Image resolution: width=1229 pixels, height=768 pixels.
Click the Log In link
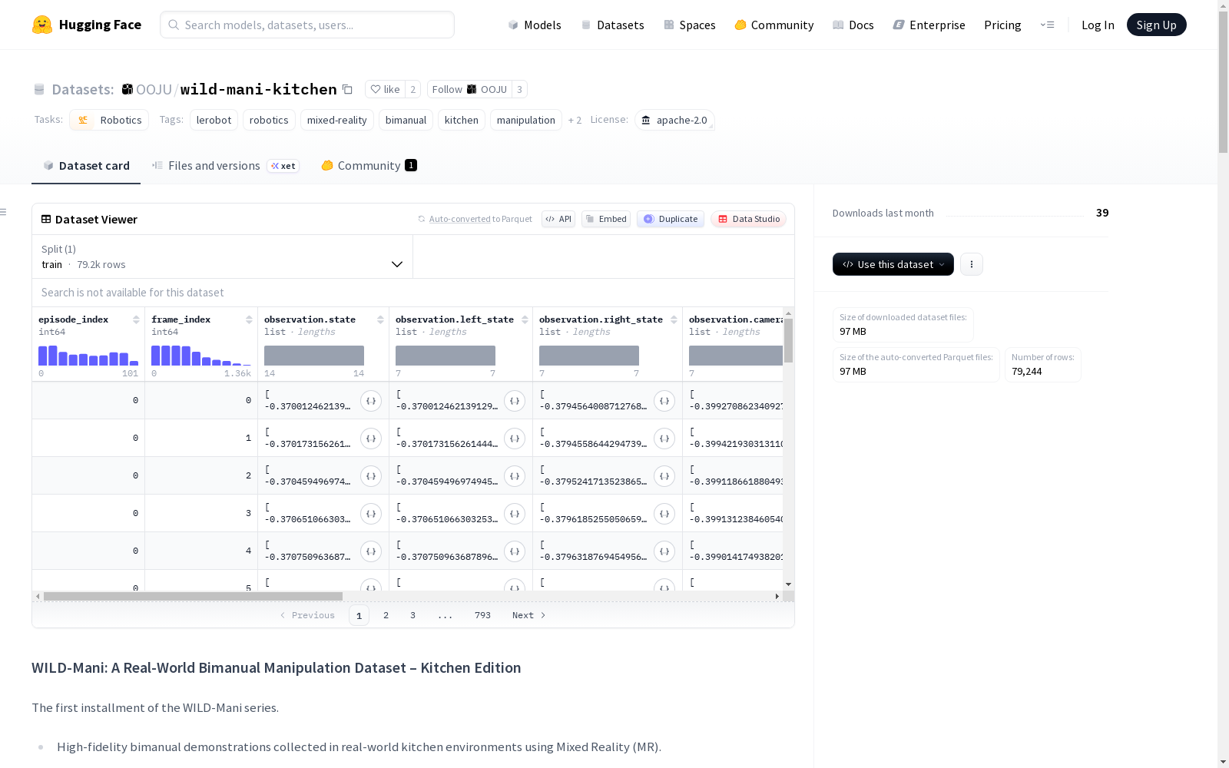click(x=1098, y=25)
